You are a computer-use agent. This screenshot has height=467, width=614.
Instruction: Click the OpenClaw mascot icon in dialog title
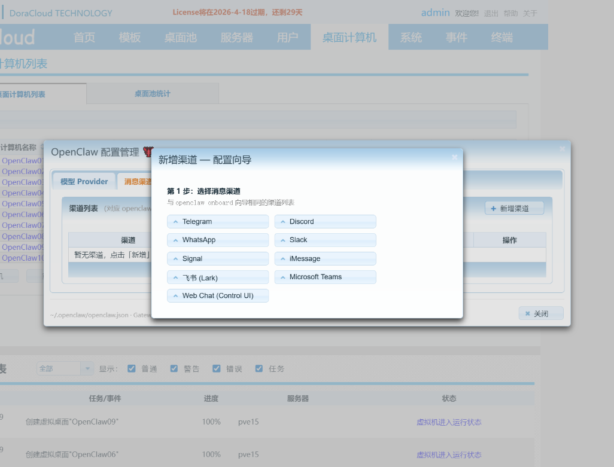[x=147, y=152]
